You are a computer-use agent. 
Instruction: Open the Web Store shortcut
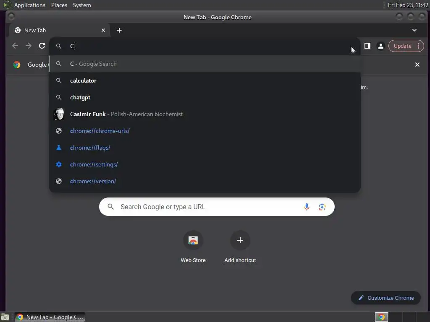click(x=193, y=247)
